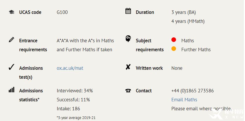Viewport: 245px width, 121px height.
Task: Open the ox.ac.uk/mat admissions test link
Action: (70, 68)
